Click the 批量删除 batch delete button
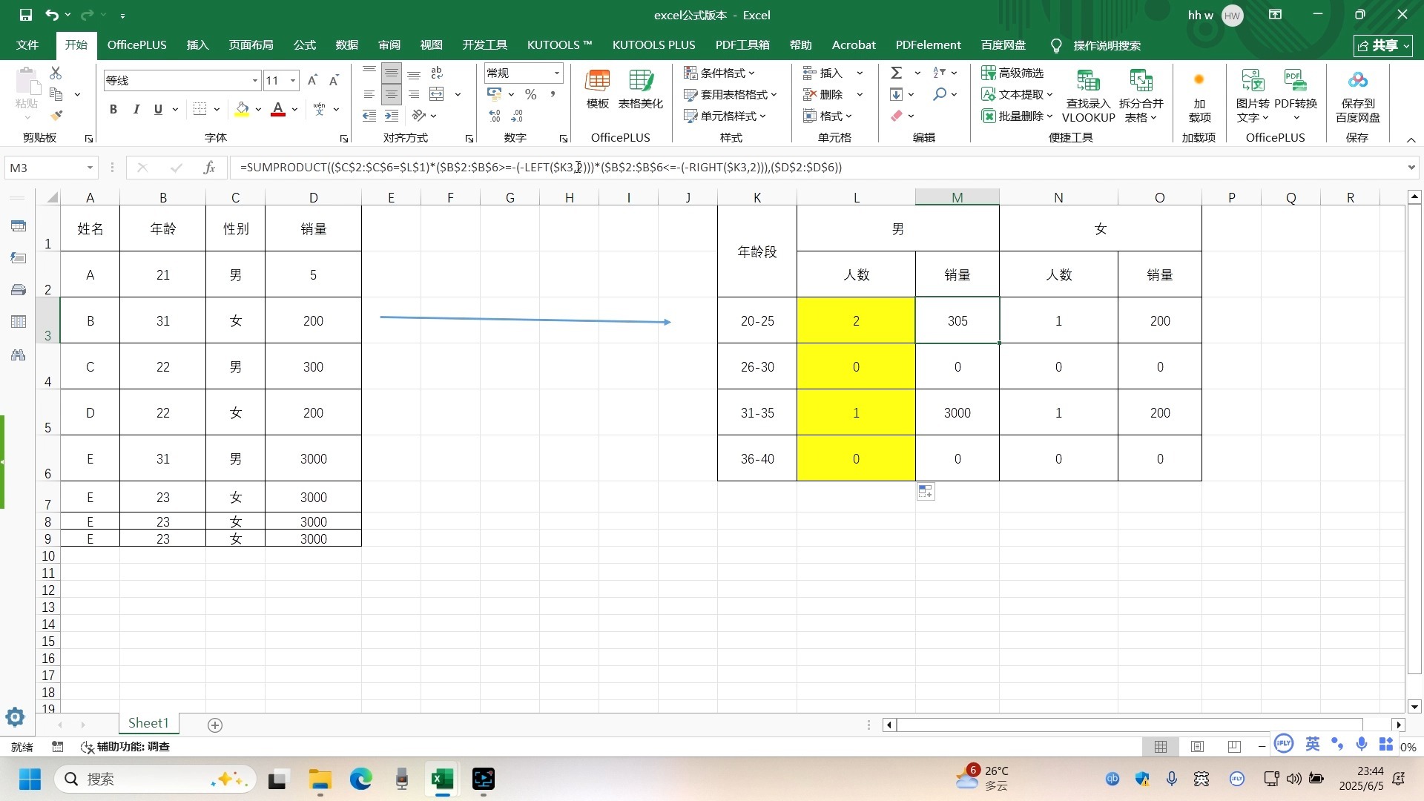 point(1017,116)
